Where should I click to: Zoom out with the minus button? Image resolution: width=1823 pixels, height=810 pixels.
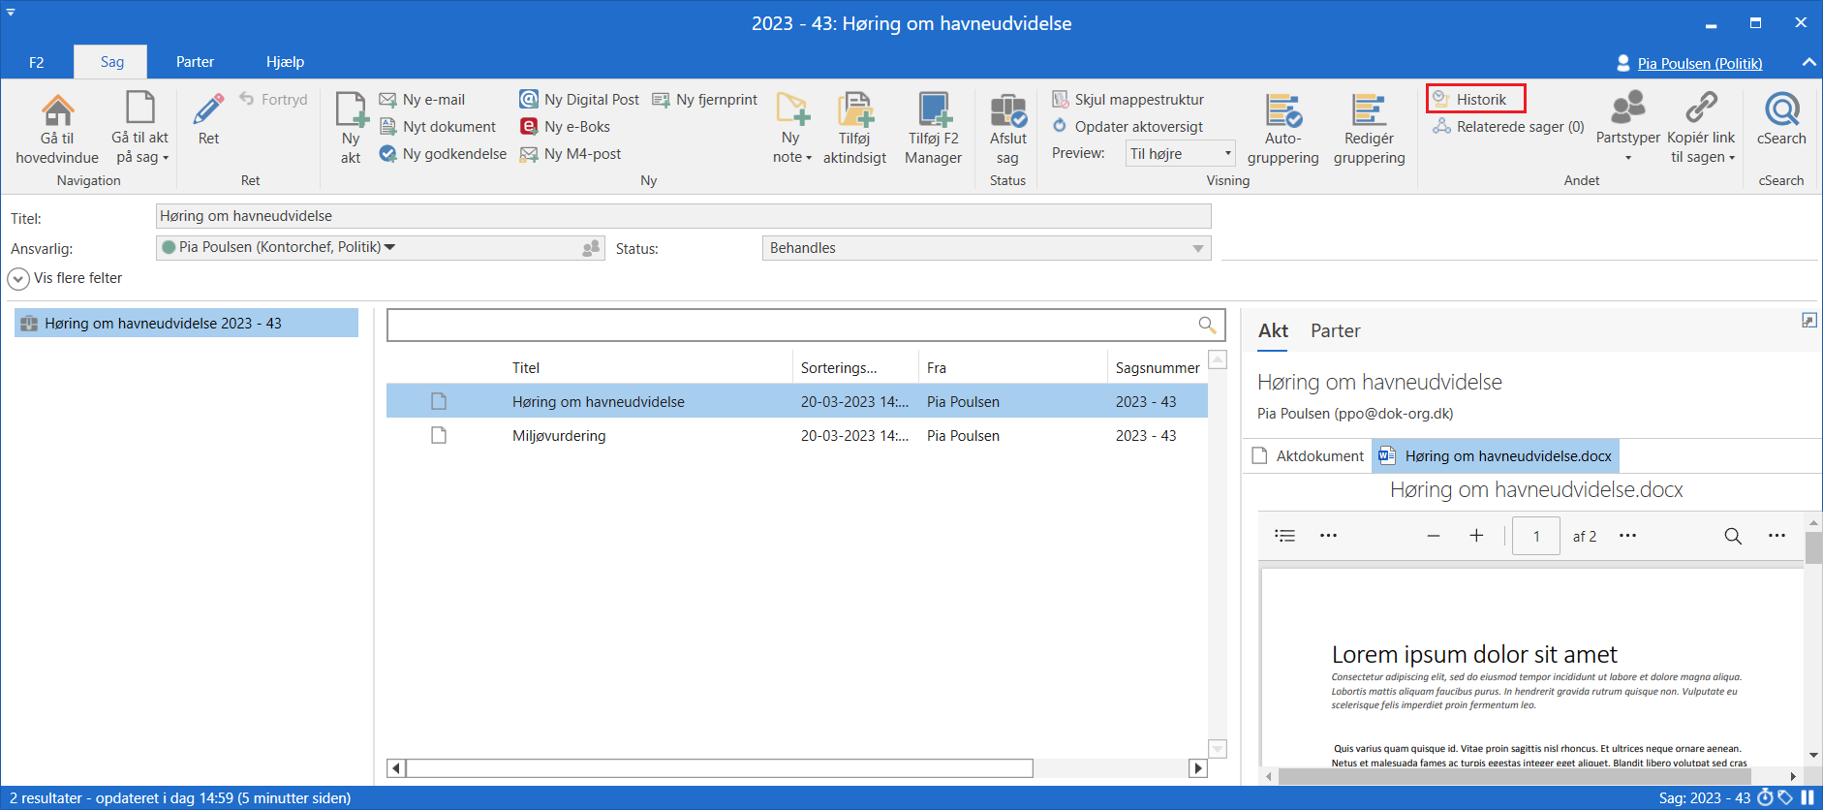tap(1434, 536)
